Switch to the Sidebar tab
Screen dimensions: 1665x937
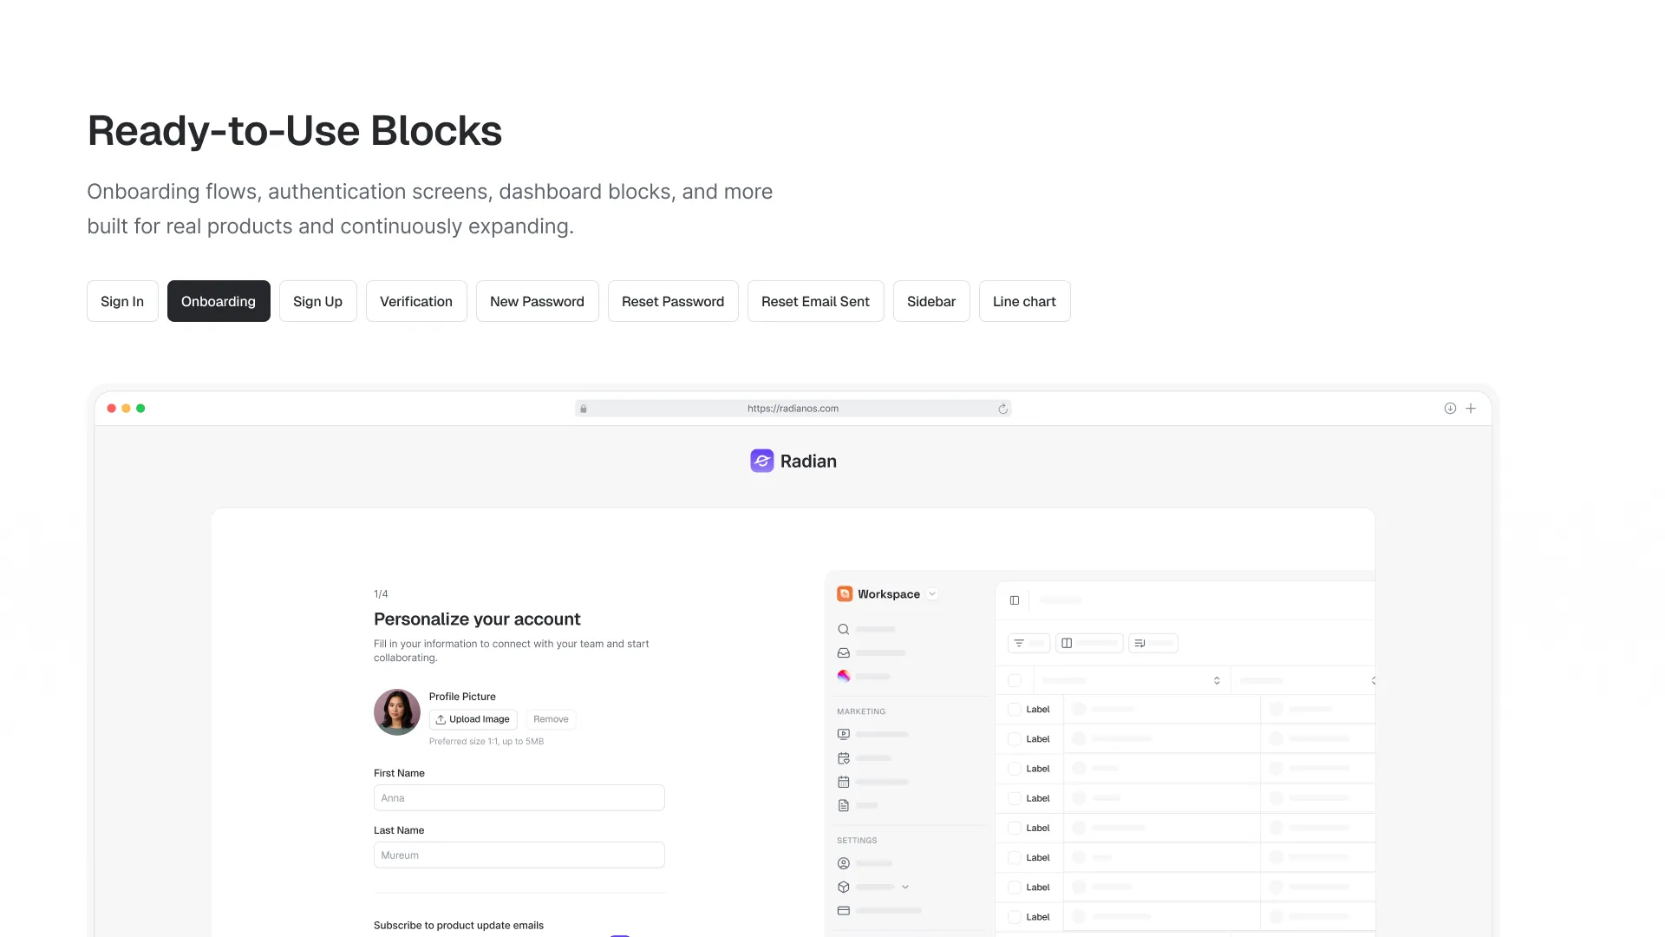(931, 301)
